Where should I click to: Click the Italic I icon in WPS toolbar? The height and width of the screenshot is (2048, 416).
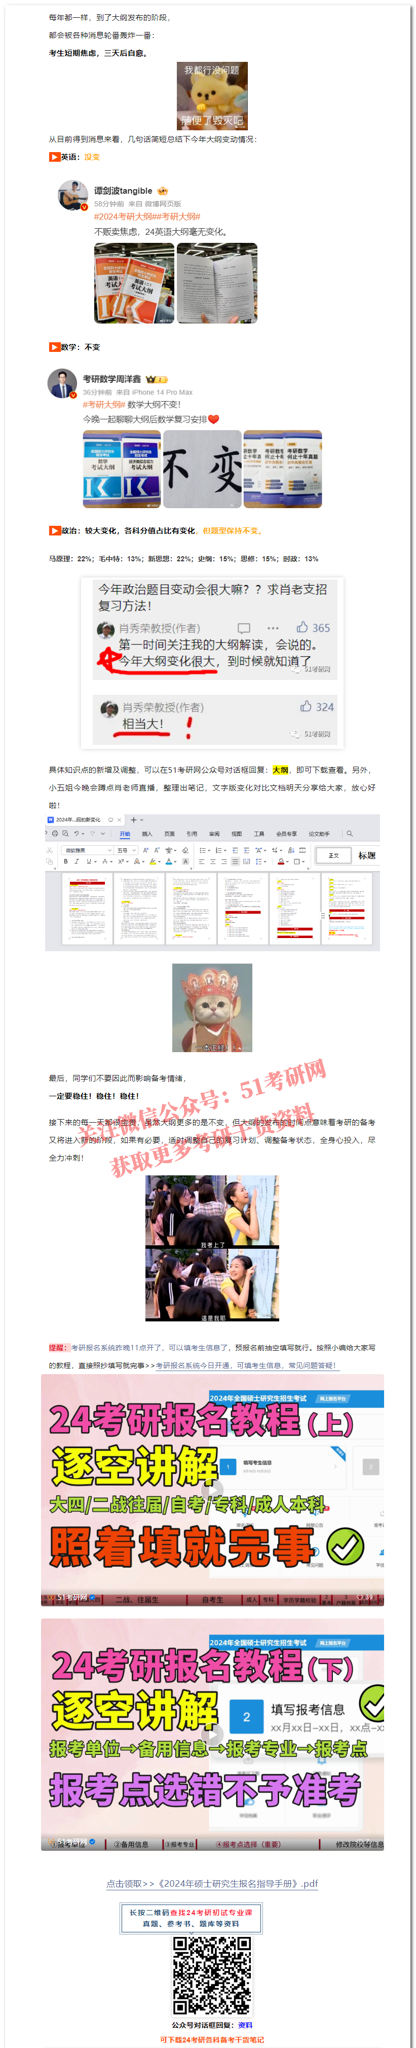click(x=76, y=861)
